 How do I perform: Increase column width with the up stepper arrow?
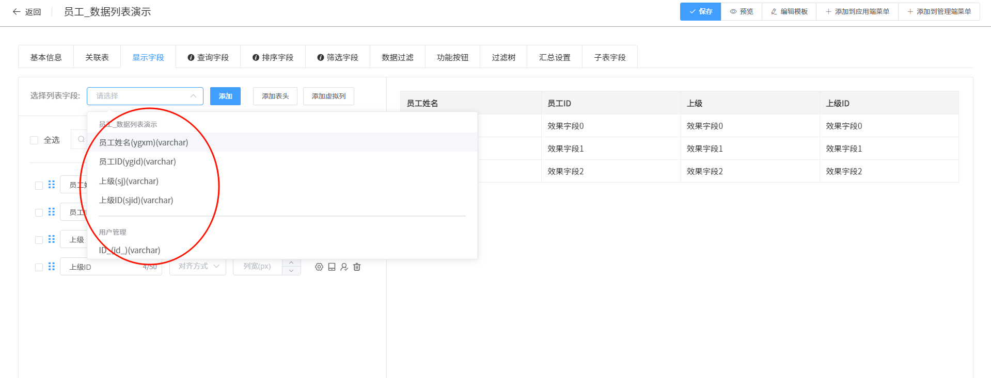[x=291, y=262]
